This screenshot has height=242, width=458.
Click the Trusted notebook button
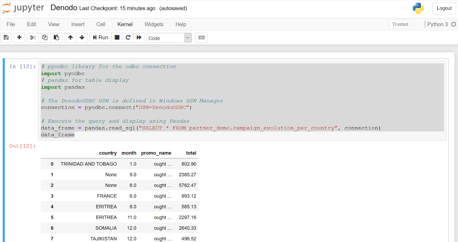[x=400, y=24]
